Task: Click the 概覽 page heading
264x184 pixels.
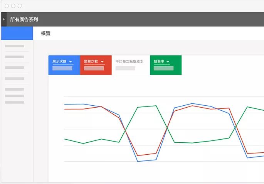Action: (46, 34)
